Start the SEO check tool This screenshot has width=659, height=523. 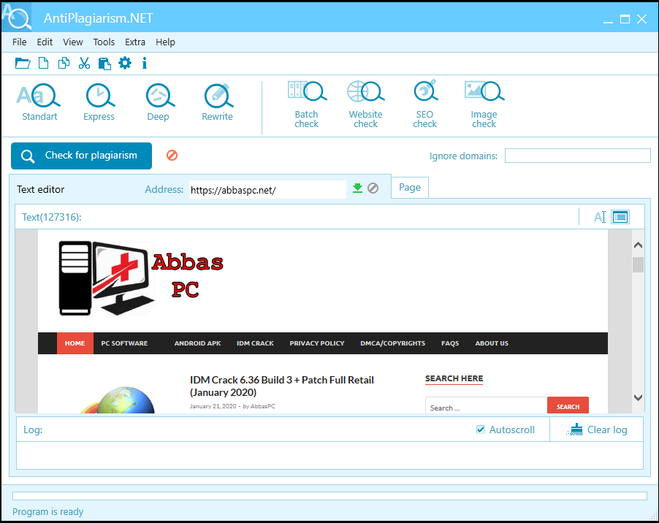click(x=425, y=104)
